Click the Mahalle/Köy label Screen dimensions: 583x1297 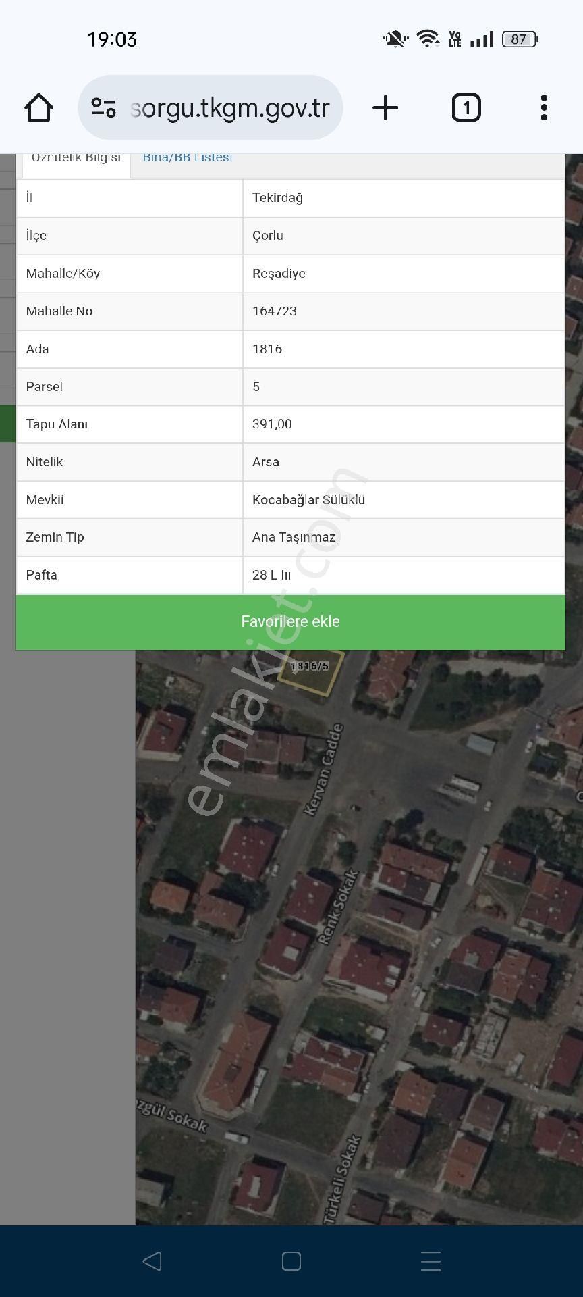[x=63, y=274]
